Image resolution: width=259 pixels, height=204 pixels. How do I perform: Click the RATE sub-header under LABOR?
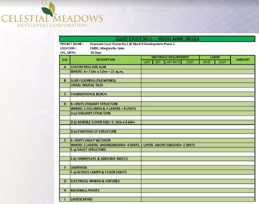(207, 62)
